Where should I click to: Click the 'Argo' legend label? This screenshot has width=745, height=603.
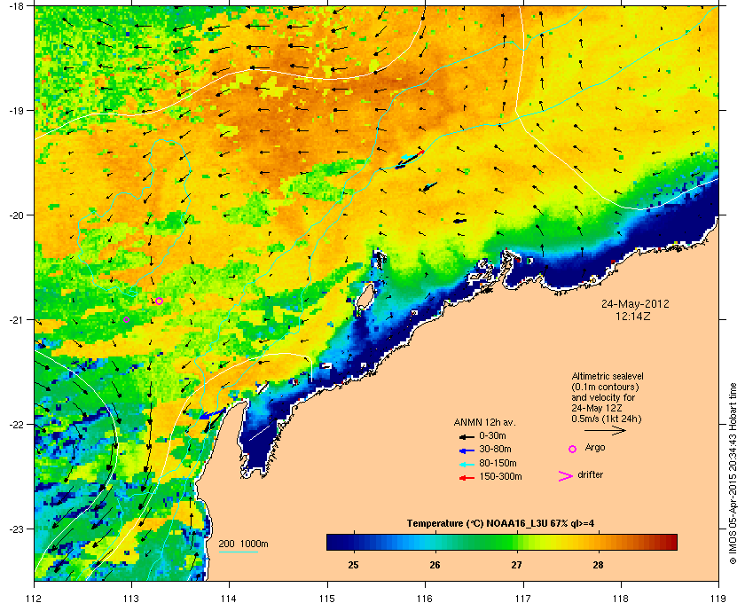pyautogui.click(x=595, y=448)
